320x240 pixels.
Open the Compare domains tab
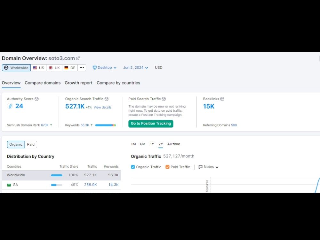coord(43,83)
